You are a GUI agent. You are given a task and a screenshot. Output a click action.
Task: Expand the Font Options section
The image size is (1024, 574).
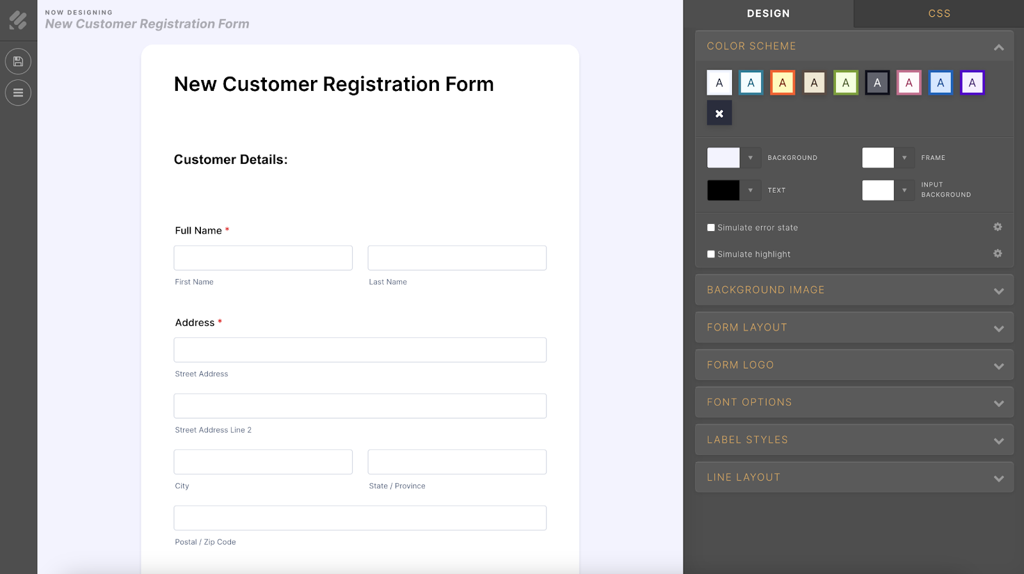tap(854, 403)
